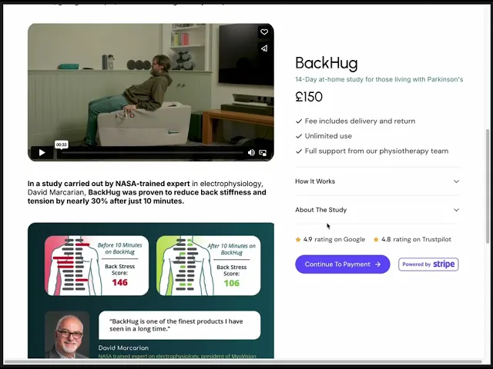Screen dimensions: 493x369
Task: Click the David Marcarian name caption
Action: 123,347
